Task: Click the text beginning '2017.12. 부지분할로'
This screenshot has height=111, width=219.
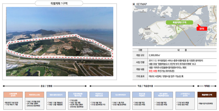Action: click(x=176, y=60)
